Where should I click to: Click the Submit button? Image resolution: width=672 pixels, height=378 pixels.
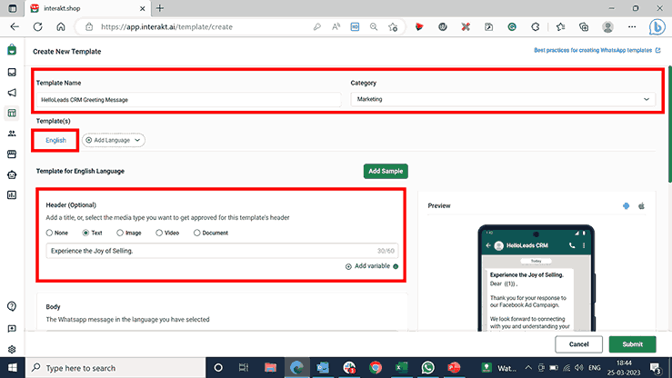point(633,344)
